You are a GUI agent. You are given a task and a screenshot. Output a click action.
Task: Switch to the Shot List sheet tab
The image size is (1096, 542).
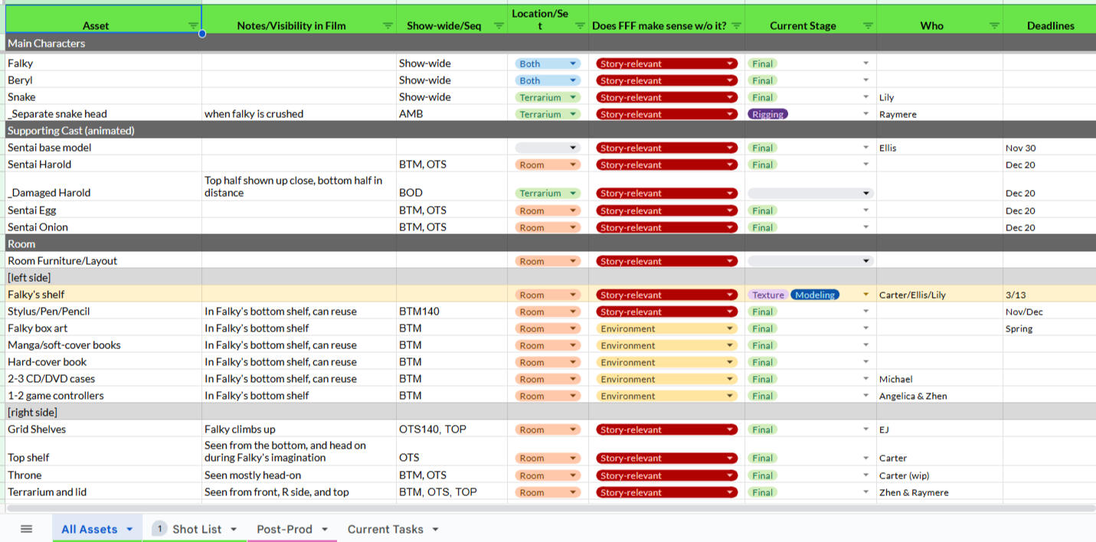(x=196, y=529)
